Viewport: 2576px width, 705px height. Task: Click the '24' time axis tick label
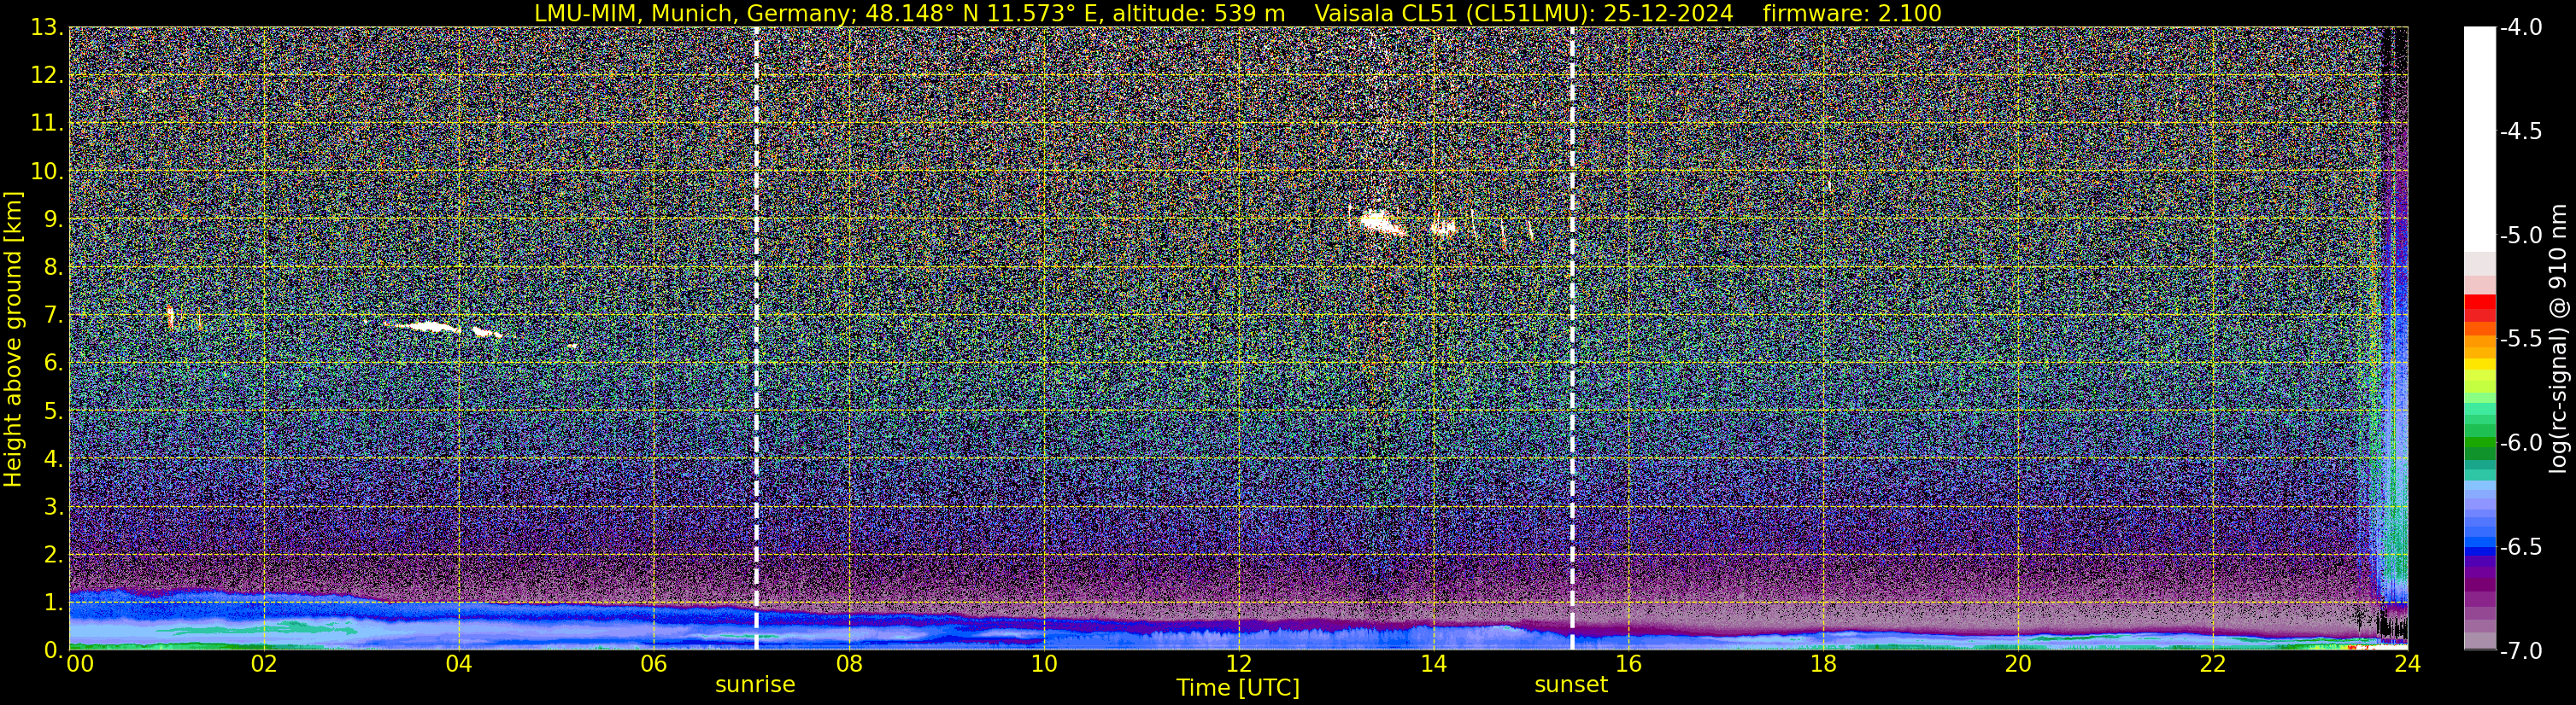click(2408, 664)
